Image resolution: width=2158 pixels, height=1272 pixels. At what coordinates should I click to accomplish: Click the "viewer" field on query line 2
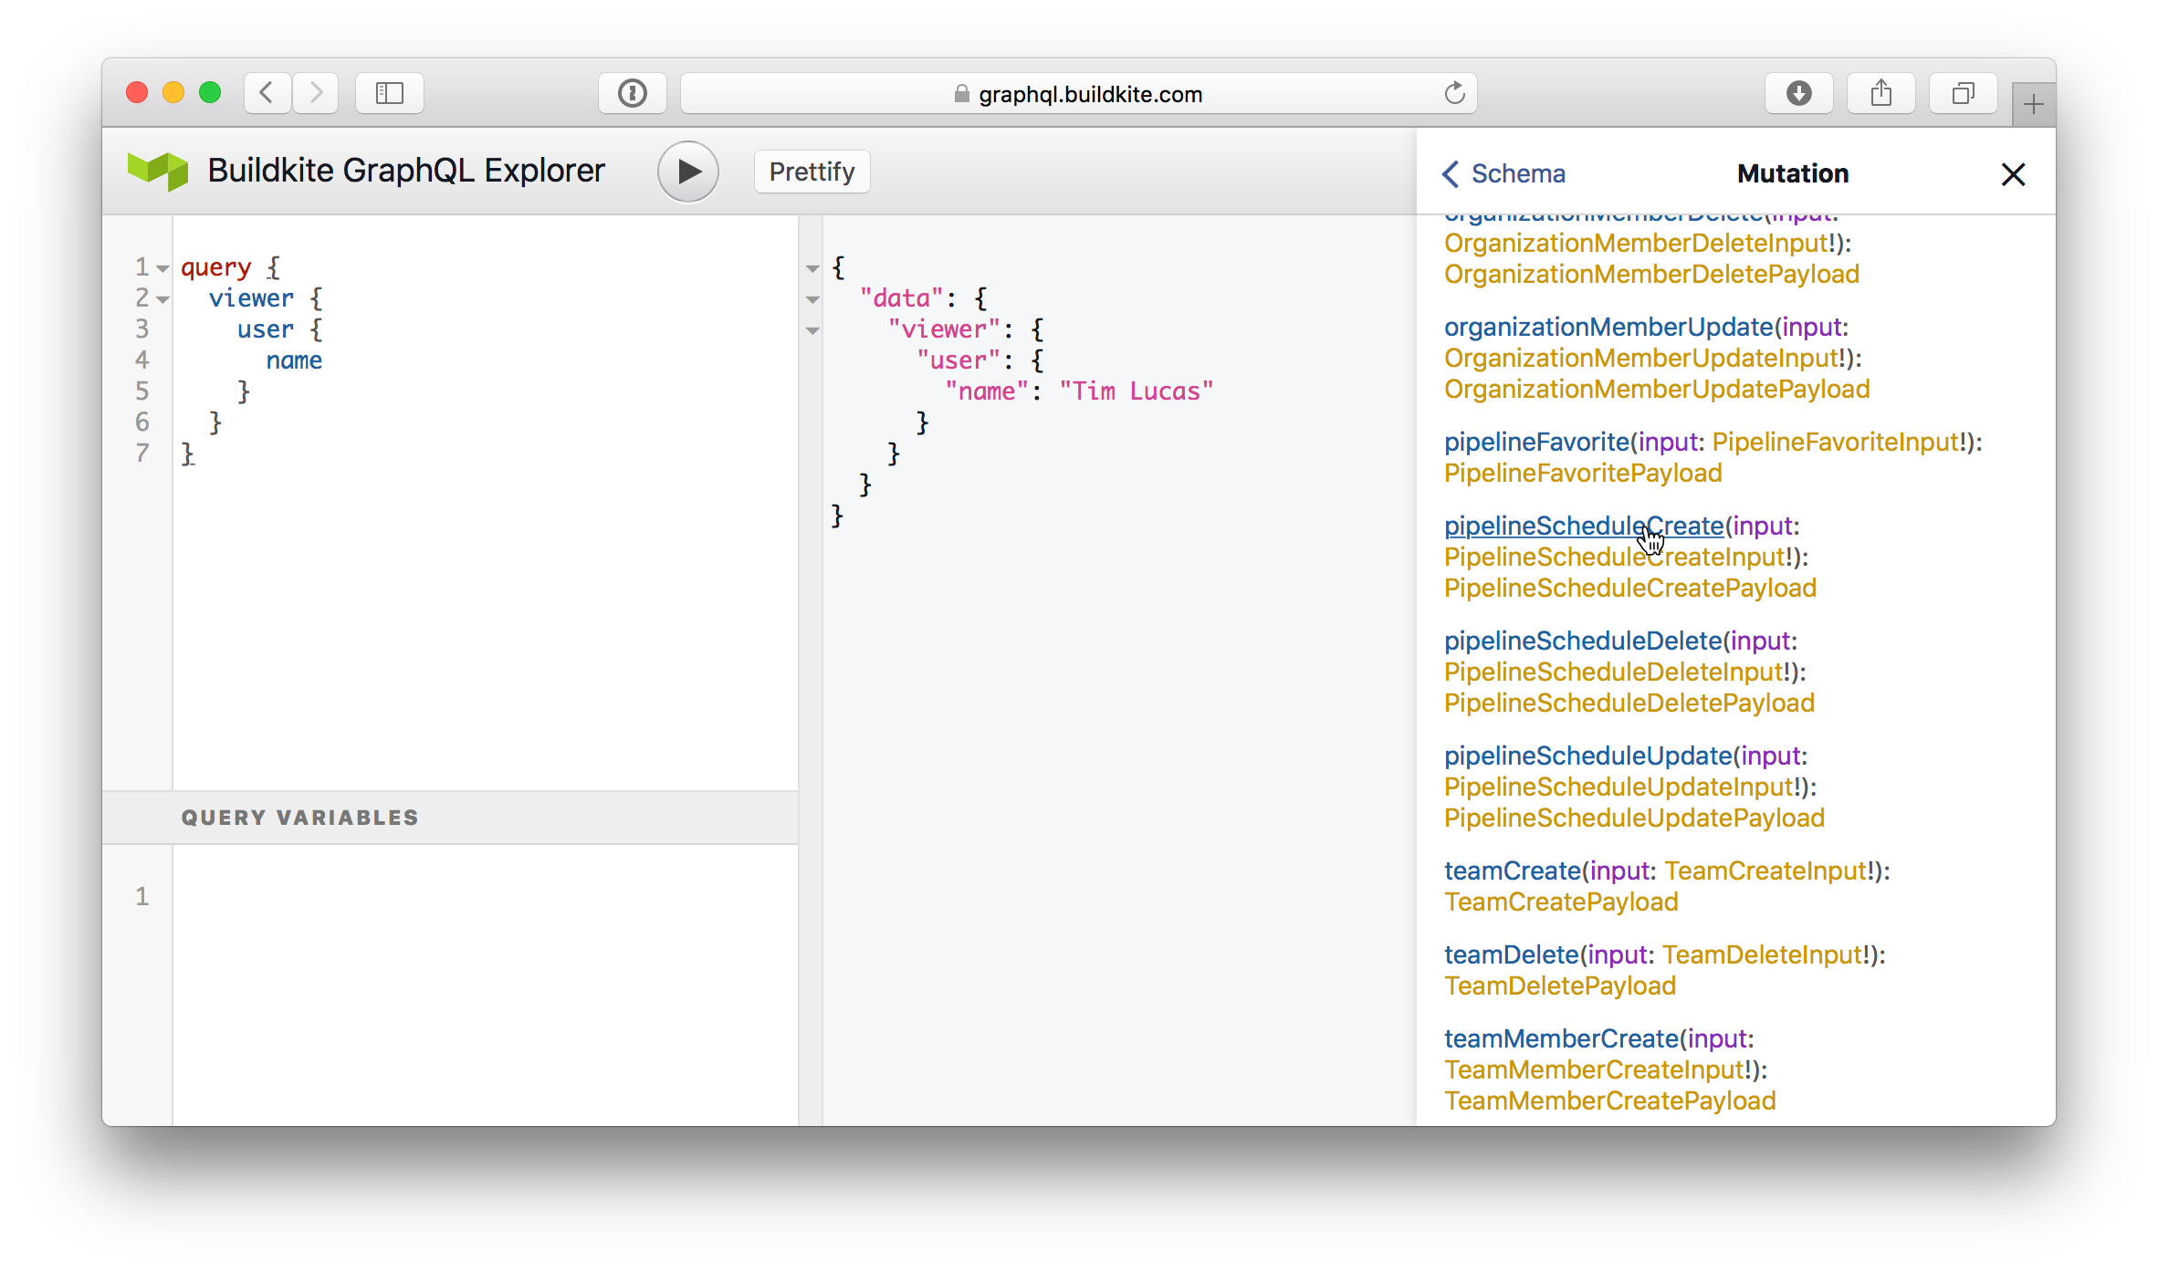251,298
